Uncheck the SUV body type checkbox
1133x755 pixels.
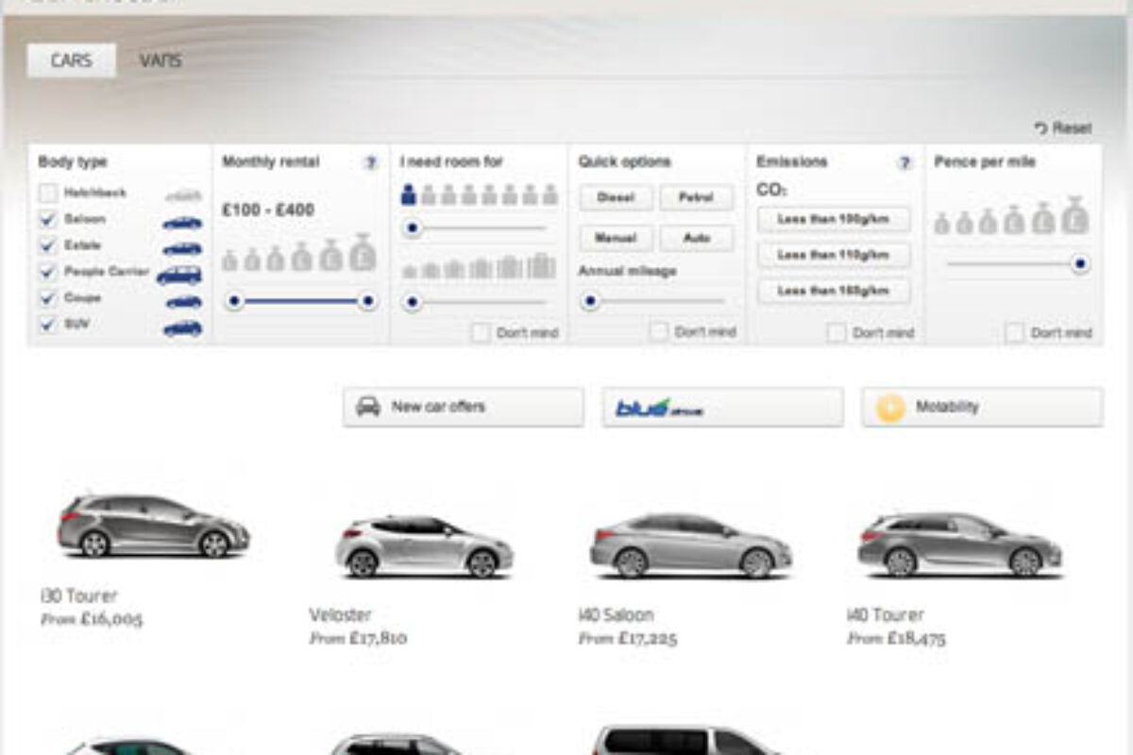point(48,326)
